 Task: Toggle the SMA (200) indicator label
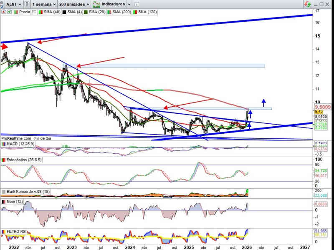122,12
